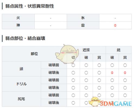The image size is (134, 108).
Task: Click the yellow bird mascot over the table header
Action: pyautogui.click(x=67, y=54)
